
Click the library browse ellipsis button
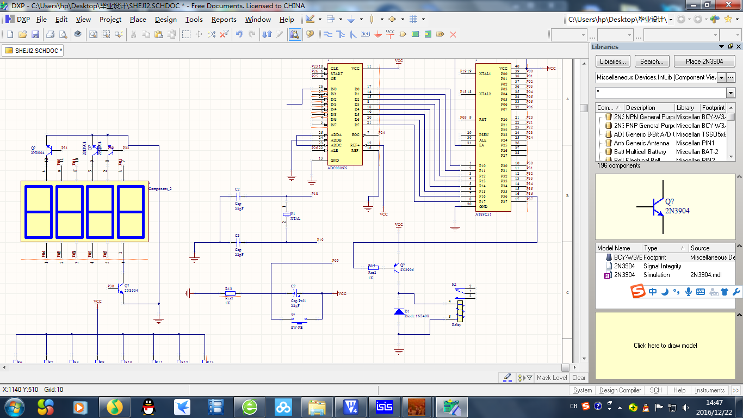tap(730, 77)
